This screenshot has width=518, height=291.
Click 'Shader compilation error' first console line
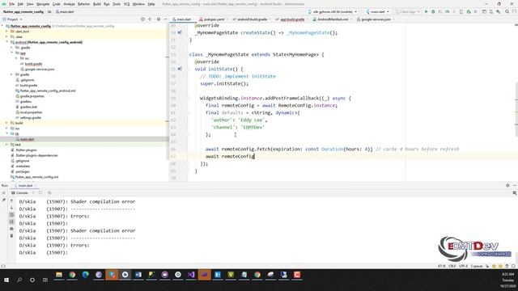pyautogui.click(x=103, y=201)
